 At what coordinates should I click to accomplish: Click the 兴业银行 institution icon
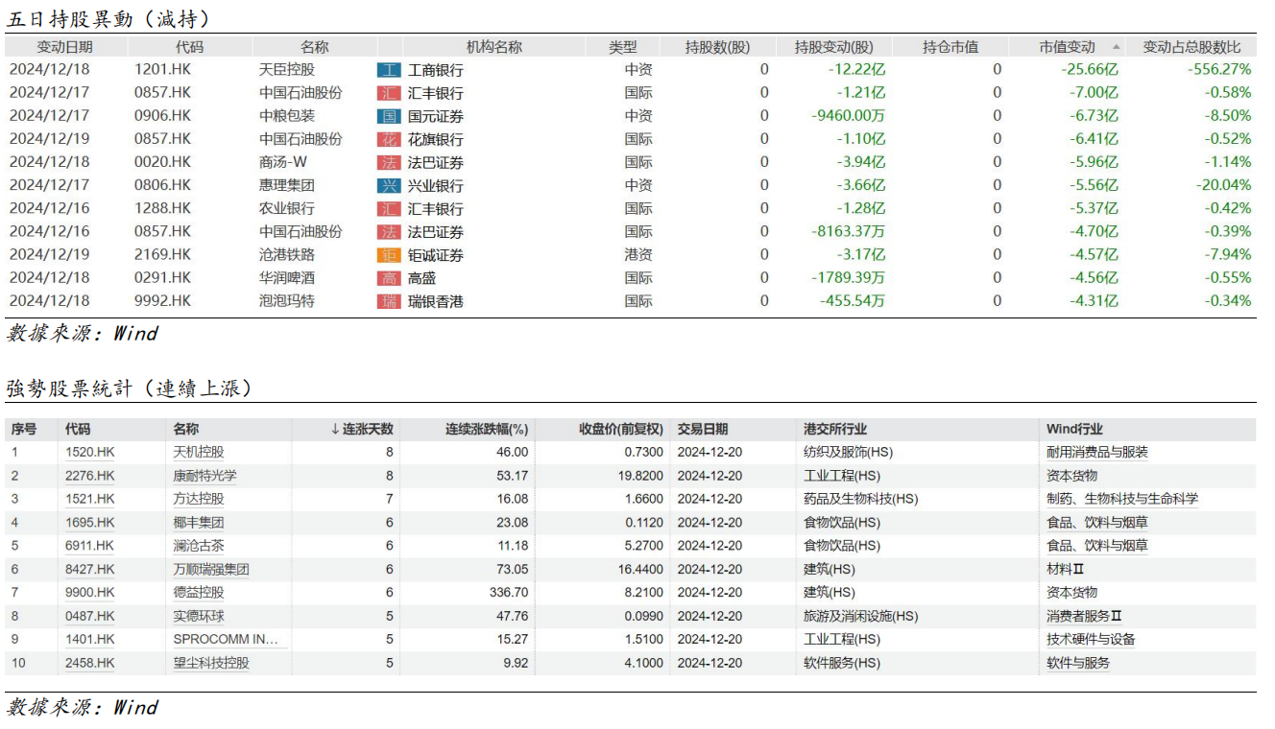(x=388, y=185)
